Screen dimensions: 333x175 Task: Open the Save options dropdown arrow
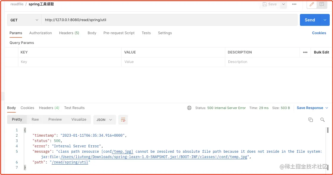[x=284, y=4]
